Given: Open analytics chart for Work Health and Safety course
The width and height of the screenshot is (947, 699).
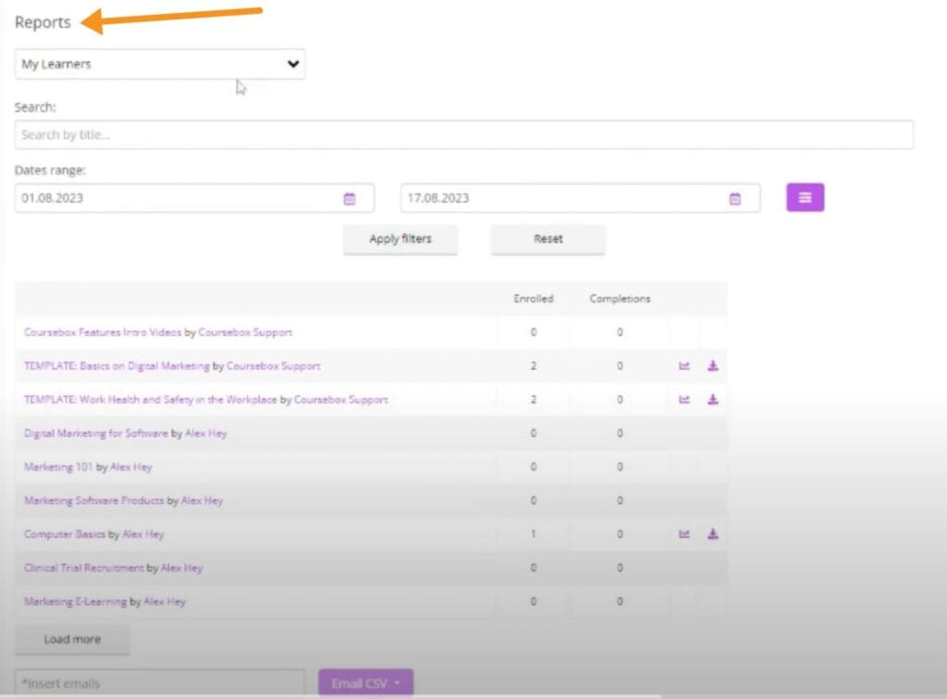Looking at the screenshot, I should (684, 399).
